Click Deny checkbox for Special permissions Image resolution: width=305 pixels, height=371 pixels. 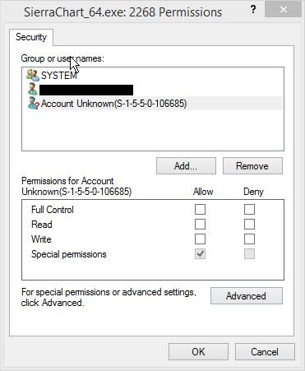tap(249, 254)
